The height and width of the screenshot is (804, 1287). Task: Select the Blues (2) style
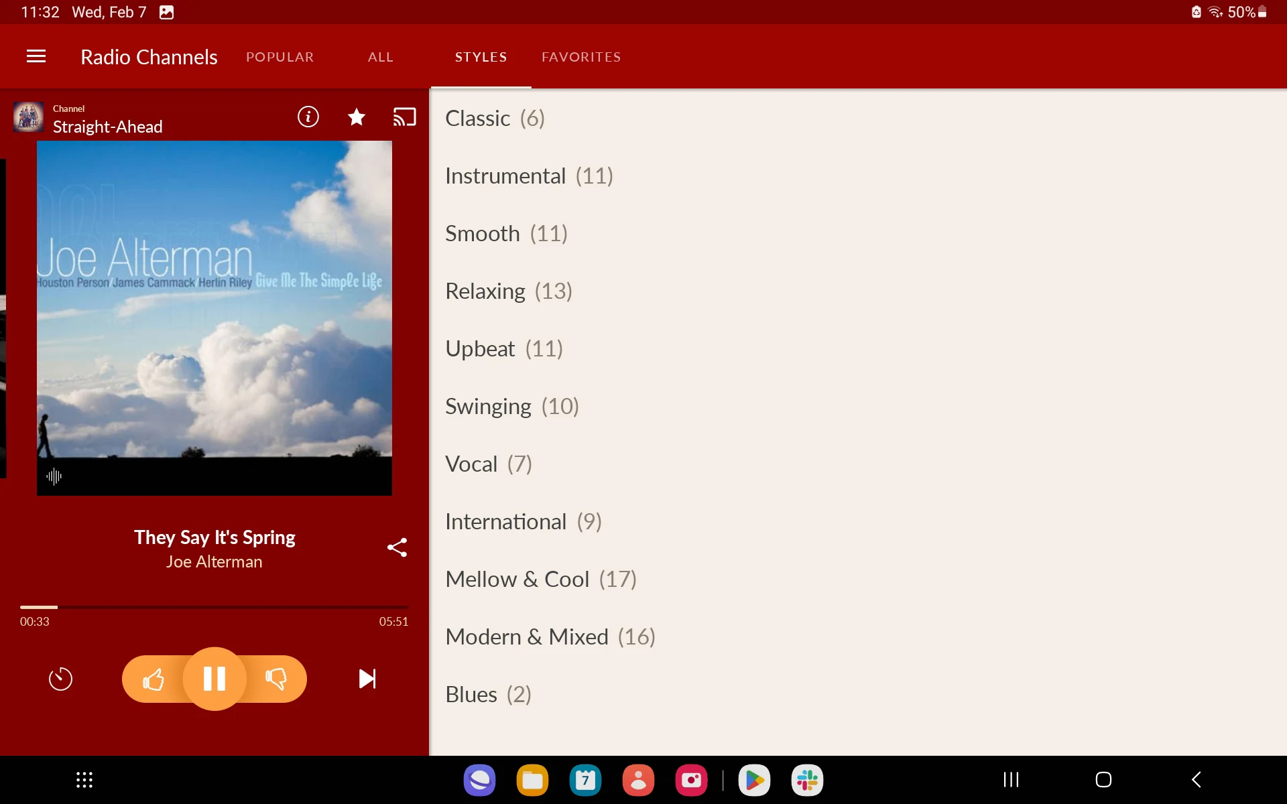[x=858, y=695]
